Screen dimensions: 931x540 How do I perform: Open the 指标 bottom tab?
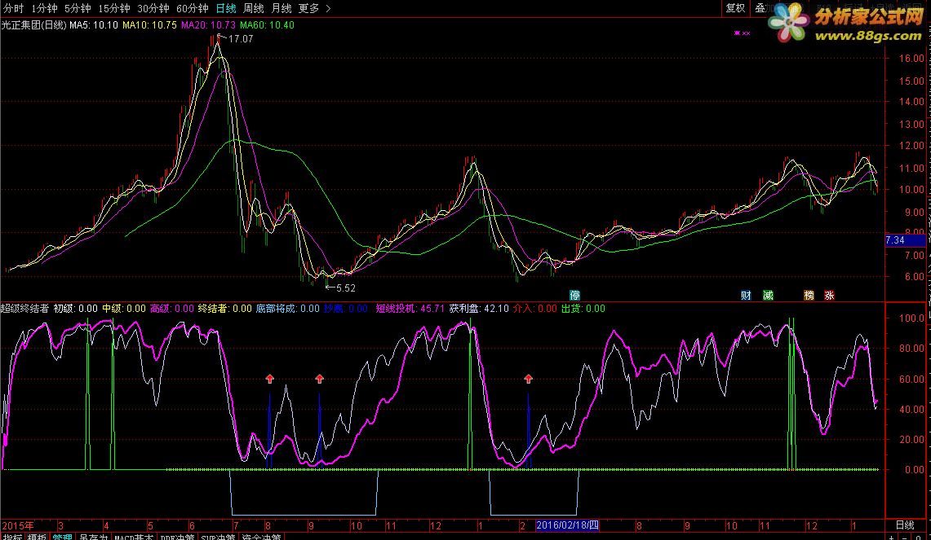(12, 537)
